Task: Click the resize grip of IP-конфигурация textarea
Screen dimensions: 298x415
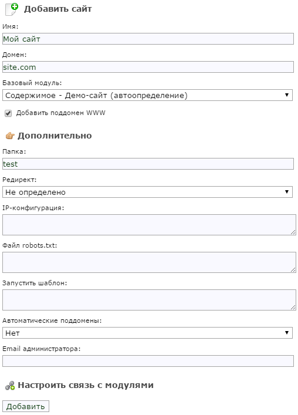Action: tap(293, 232)
